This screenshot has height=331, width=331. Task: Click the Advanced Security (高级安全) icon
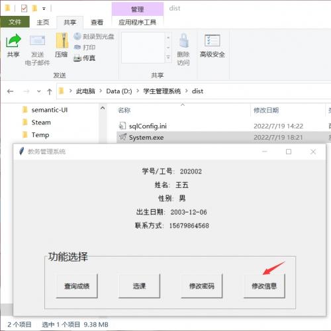tap(212, 40)
